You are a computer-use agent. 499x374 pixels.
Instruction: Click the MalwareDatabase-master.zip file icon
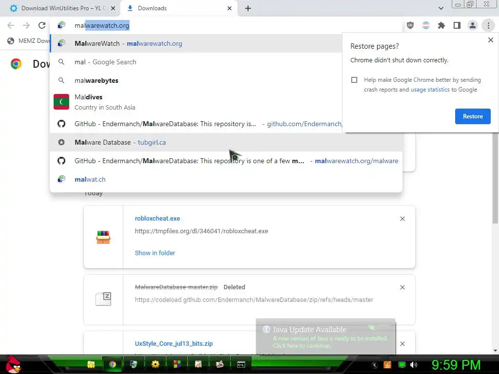[x=103, y=299]
